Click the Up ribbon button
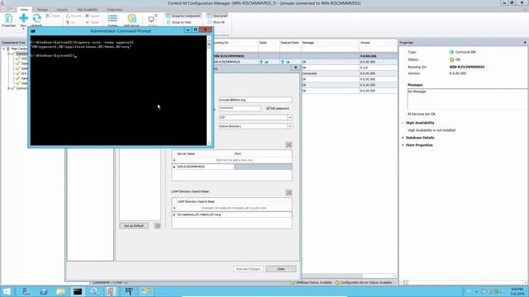The image size is (529, 297). pyautogui.click(x=71, y=22)
